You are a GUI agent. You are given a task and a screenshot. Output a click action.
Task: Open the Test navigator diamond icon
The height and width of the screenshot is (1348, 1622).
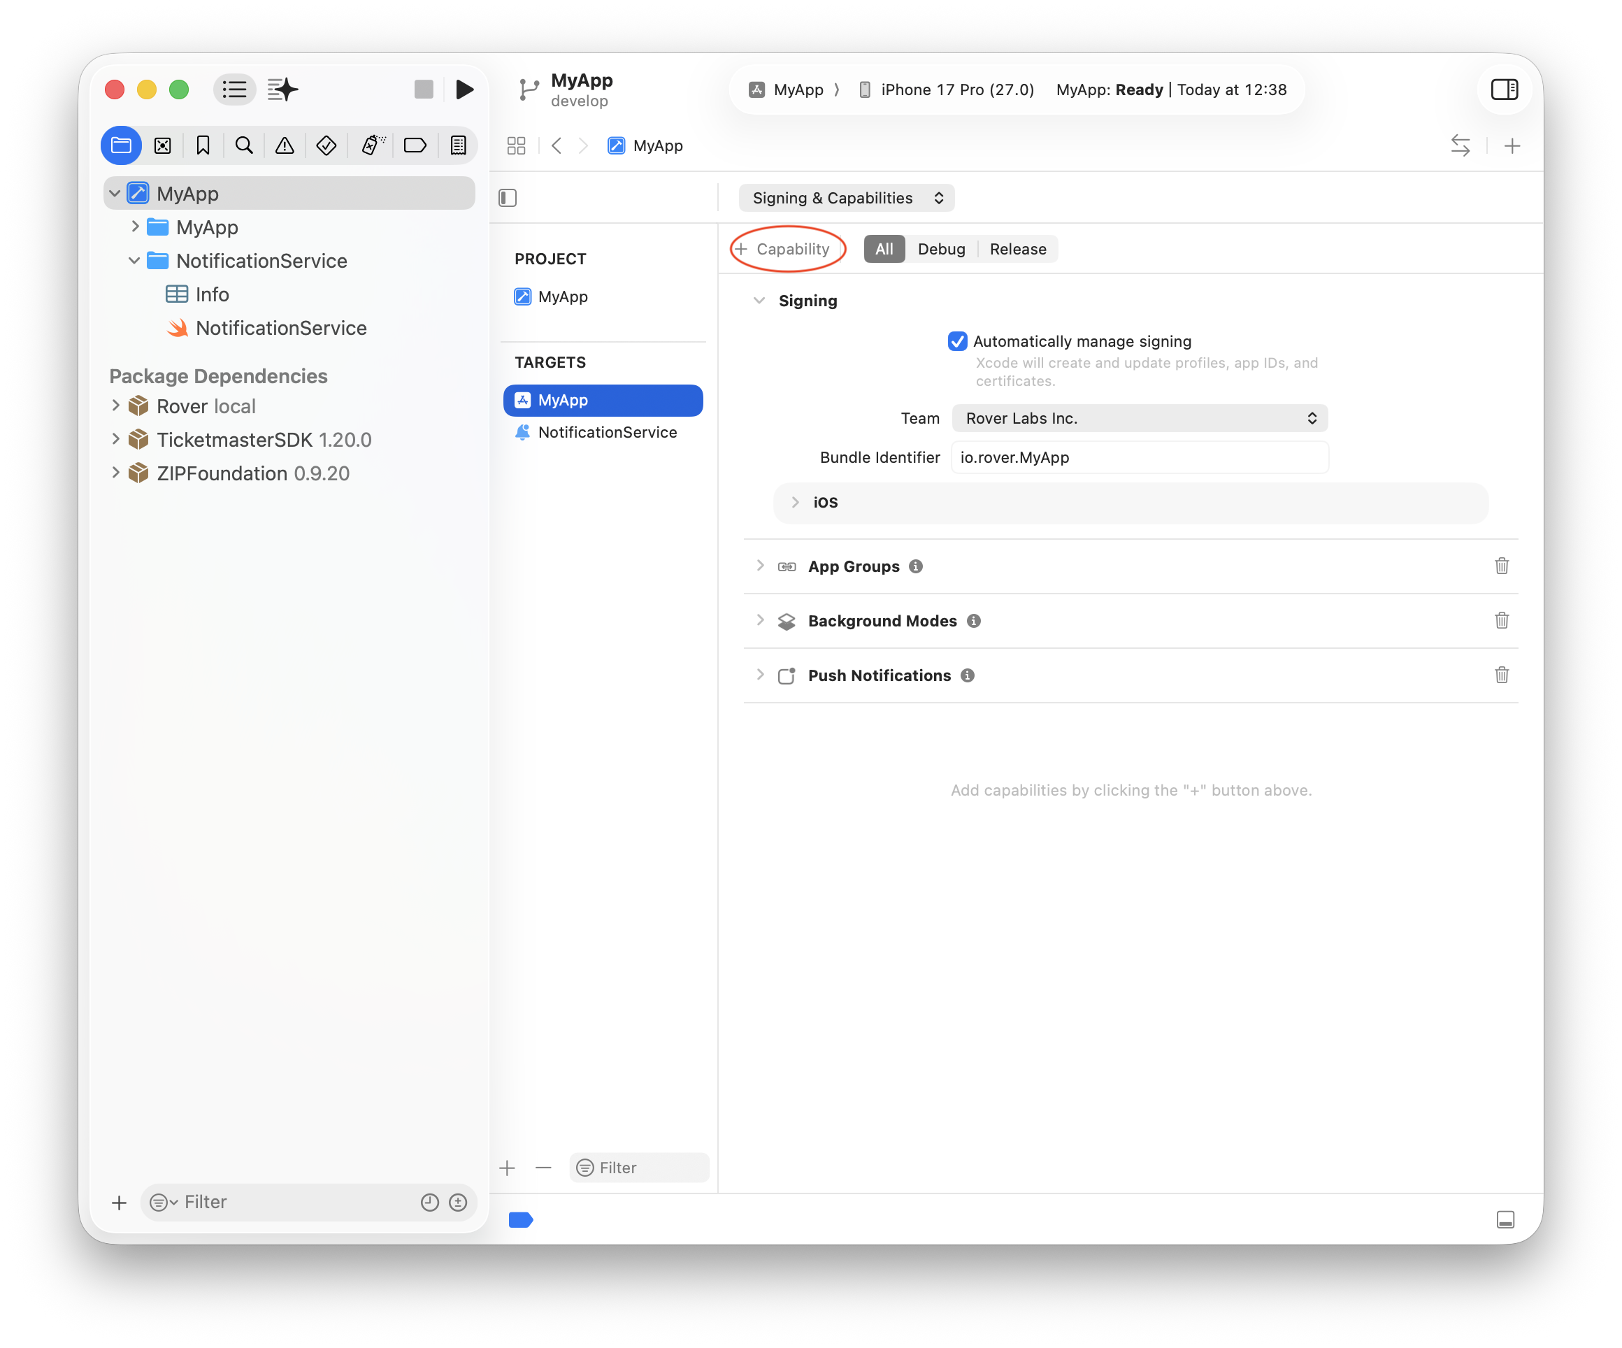pos(326,145)
